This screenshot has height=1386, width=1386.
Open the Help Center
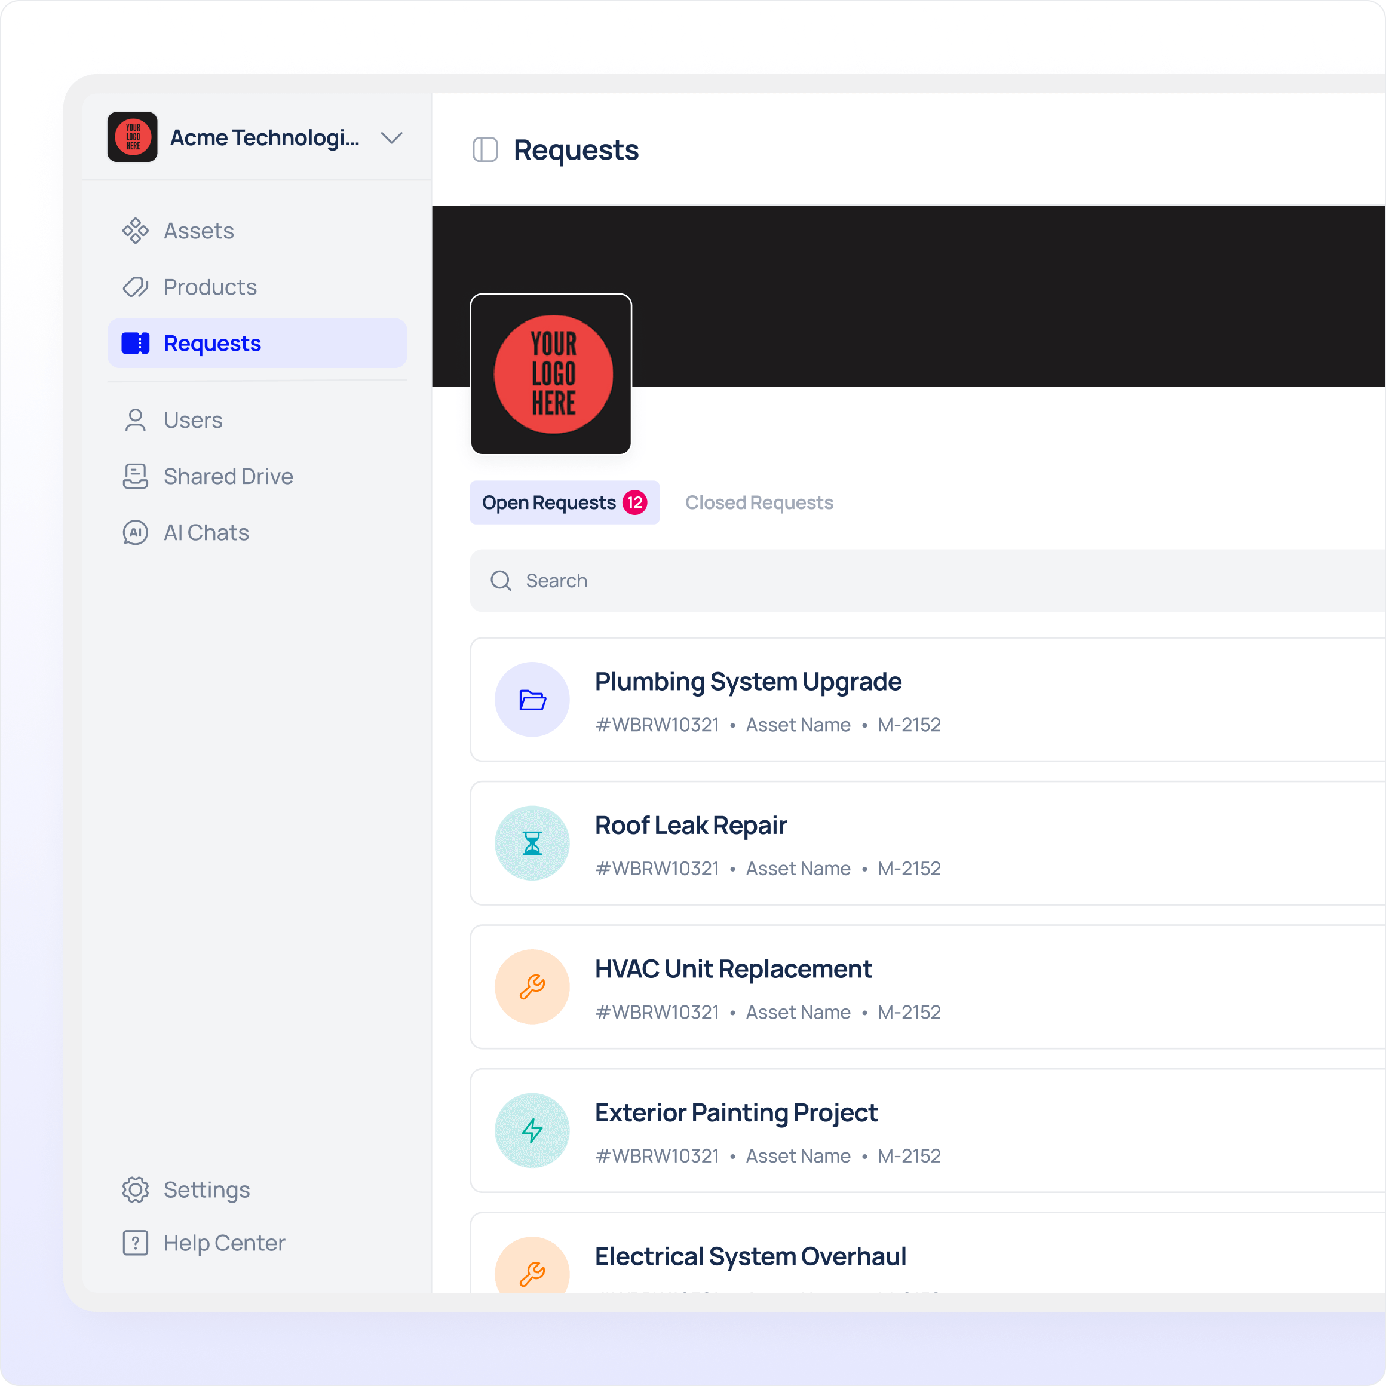pyautogui.click(x=223, y=1243)
